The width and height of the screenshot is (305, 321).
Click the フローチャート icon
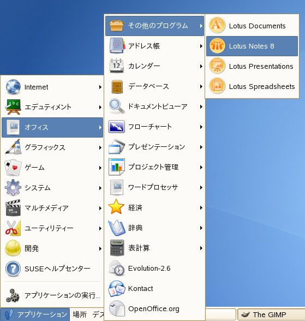point(116,126)
